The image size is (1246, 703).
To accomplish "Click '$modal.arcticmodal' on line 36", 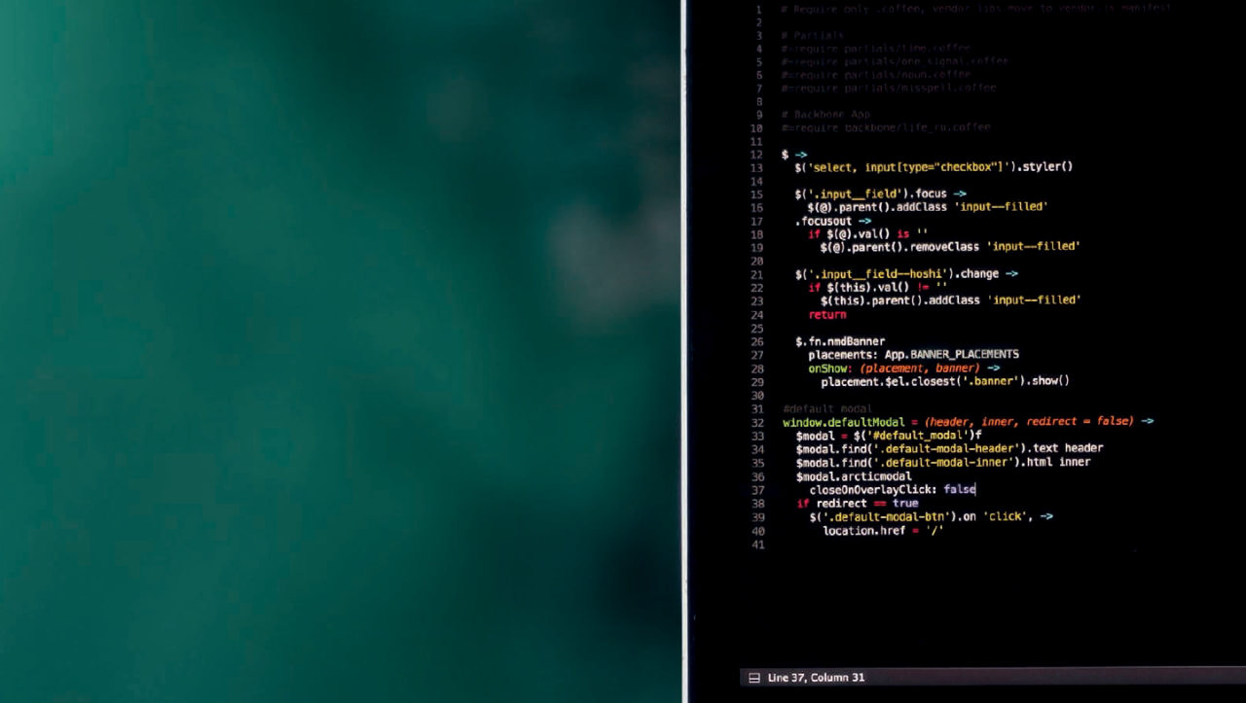I will click(853, 476).
